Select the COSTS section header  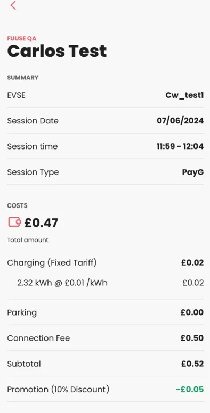pyautogui.click(x=17, y=205)
